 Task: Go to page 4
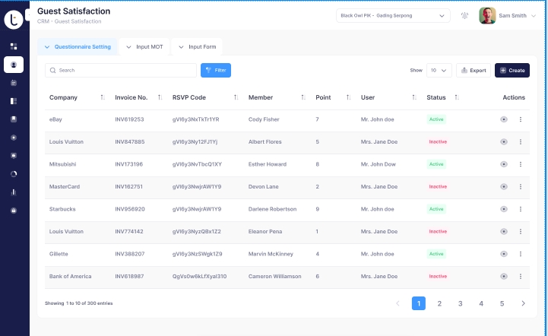481,303
